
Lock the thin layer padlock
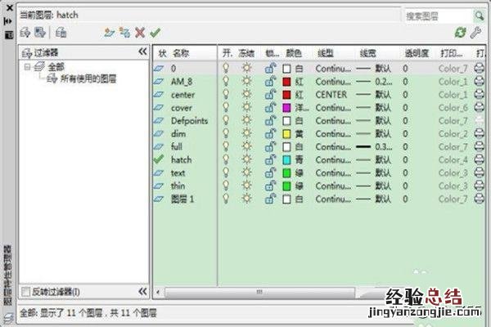[x=271, y=186]
